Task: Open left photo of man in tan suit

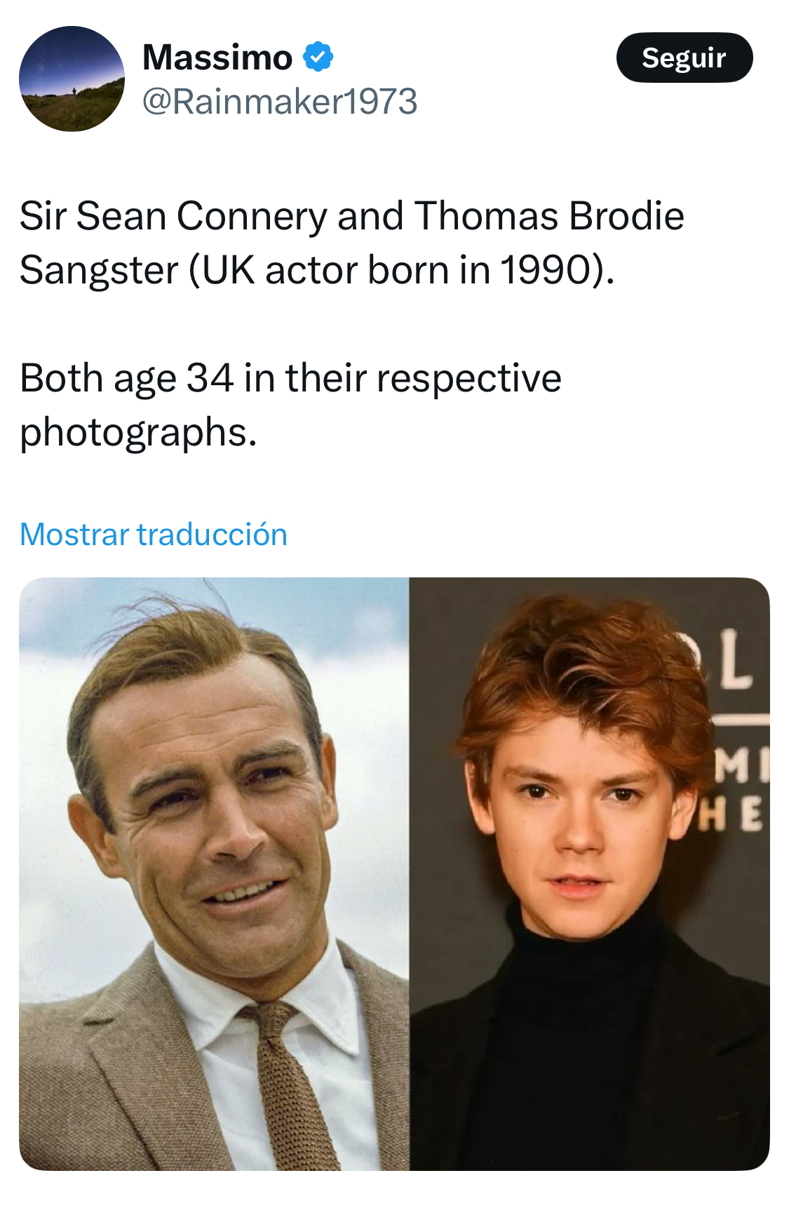Action: pos(214,873)
